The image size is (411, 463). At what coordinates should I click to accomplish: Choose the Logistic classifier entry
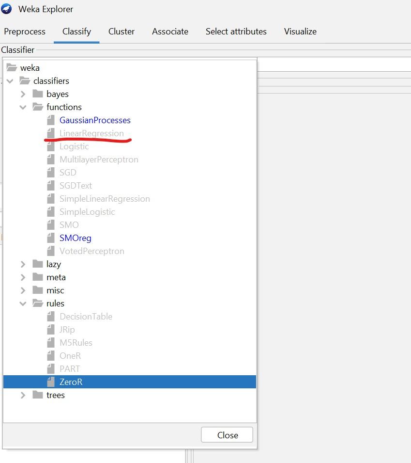74,146
